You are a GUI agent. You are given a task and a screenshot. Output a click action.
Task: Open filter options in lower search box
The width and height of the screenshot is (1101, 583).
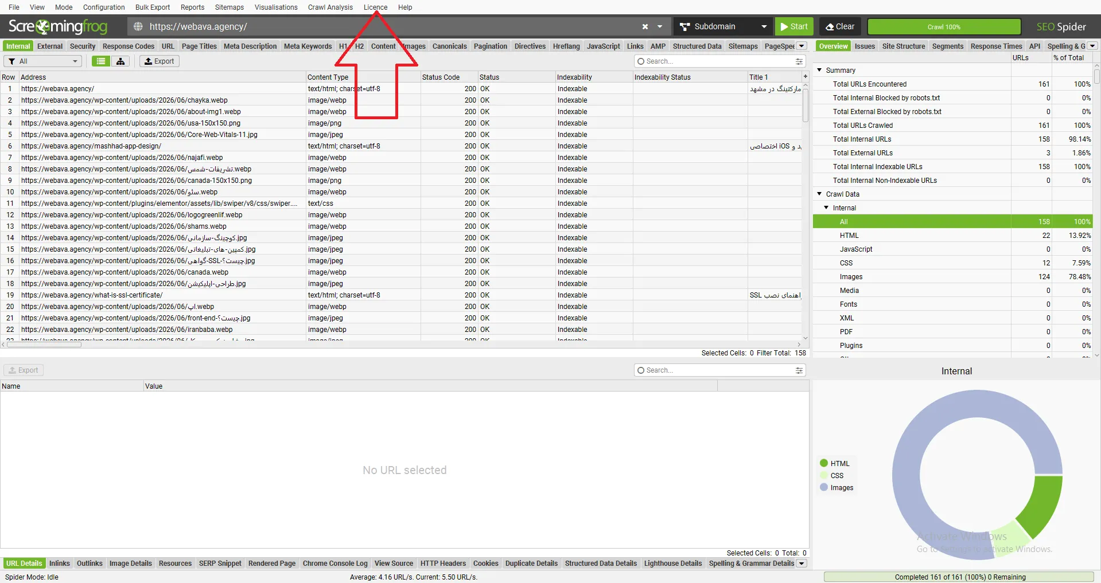click(799, 370)
